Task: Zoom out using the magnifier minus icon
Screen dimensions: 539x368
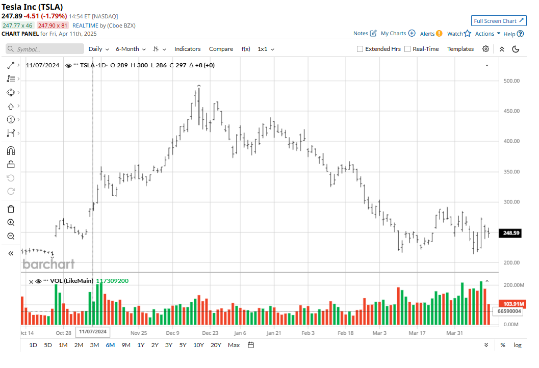Action: (x=11, y=236)
